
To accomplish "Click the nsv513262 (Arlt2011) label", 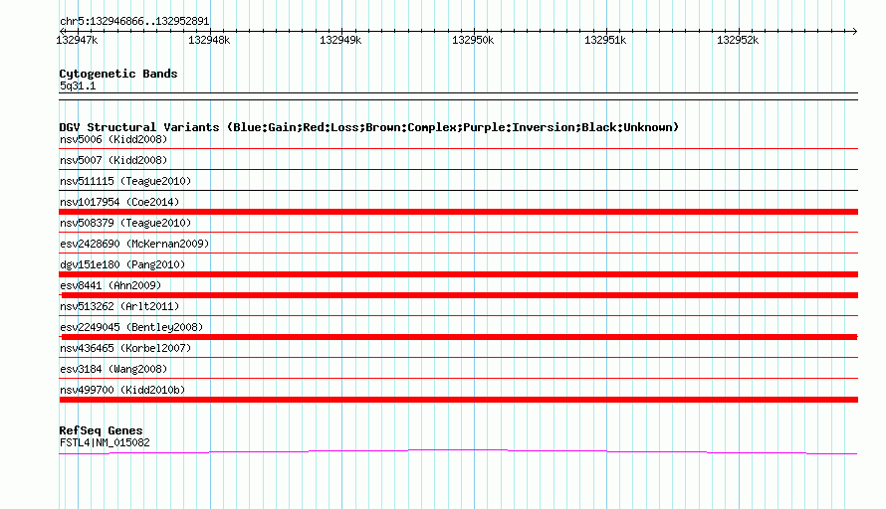I will click(x=119, y=306).
